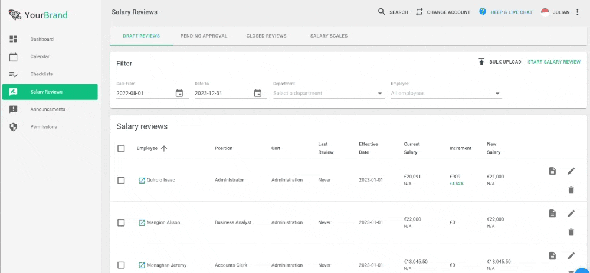
Task: Open Monaghan Jeremy's profile link icon
Action: pos(142,265)
